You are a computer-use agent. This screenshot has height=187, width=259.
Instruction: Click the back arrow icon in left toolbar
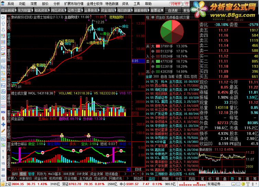(3, 17)
